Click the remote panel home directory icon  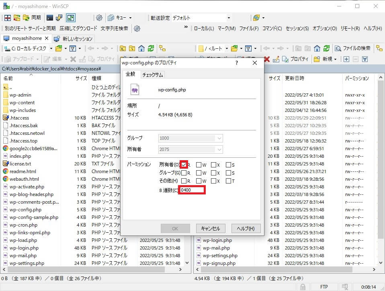pyautogui.click(x=317, y=48)
